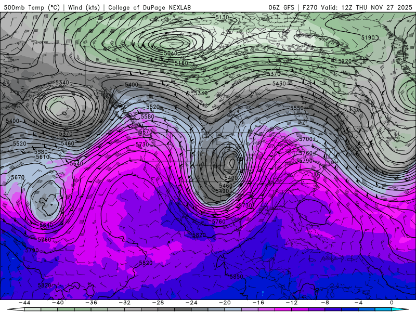Click the 5130 height contour label
The width and height of the screenshot is (416, 312).
pos(222,18)
